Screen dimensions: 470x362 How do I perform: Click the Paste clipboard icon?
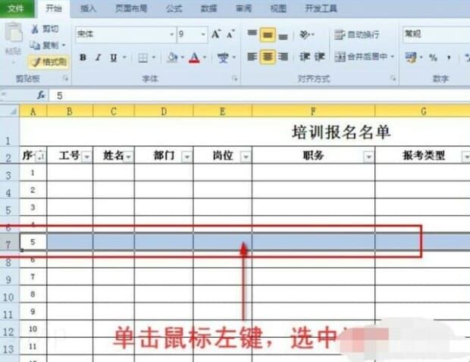coord(14,33)
